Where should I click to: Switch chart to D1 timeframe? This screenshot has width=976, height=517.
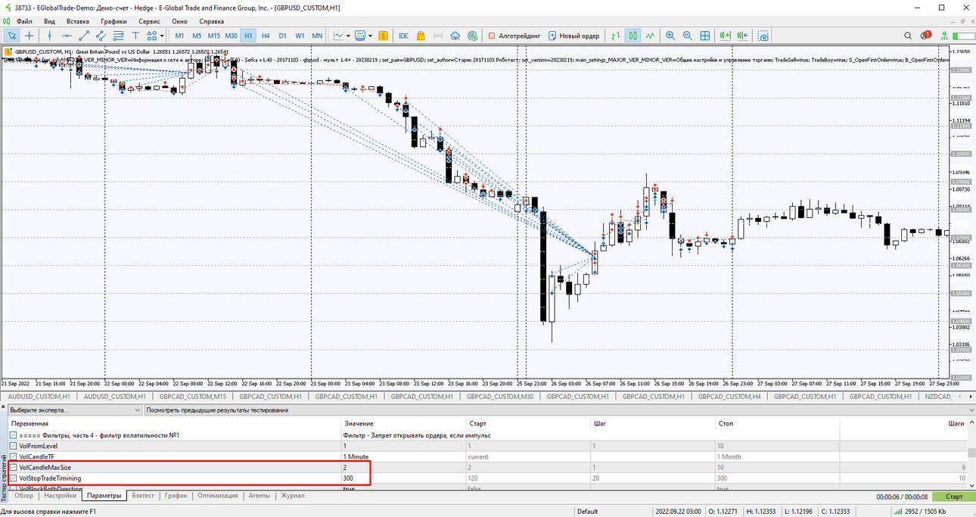[x=282, y=36]
